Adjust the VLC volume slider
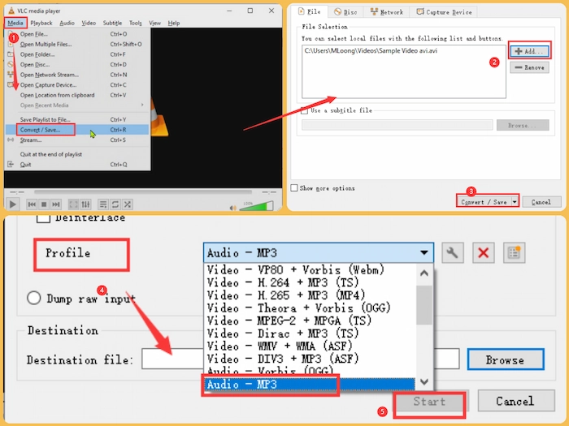569x426 pixels. [x=256, y=206]
